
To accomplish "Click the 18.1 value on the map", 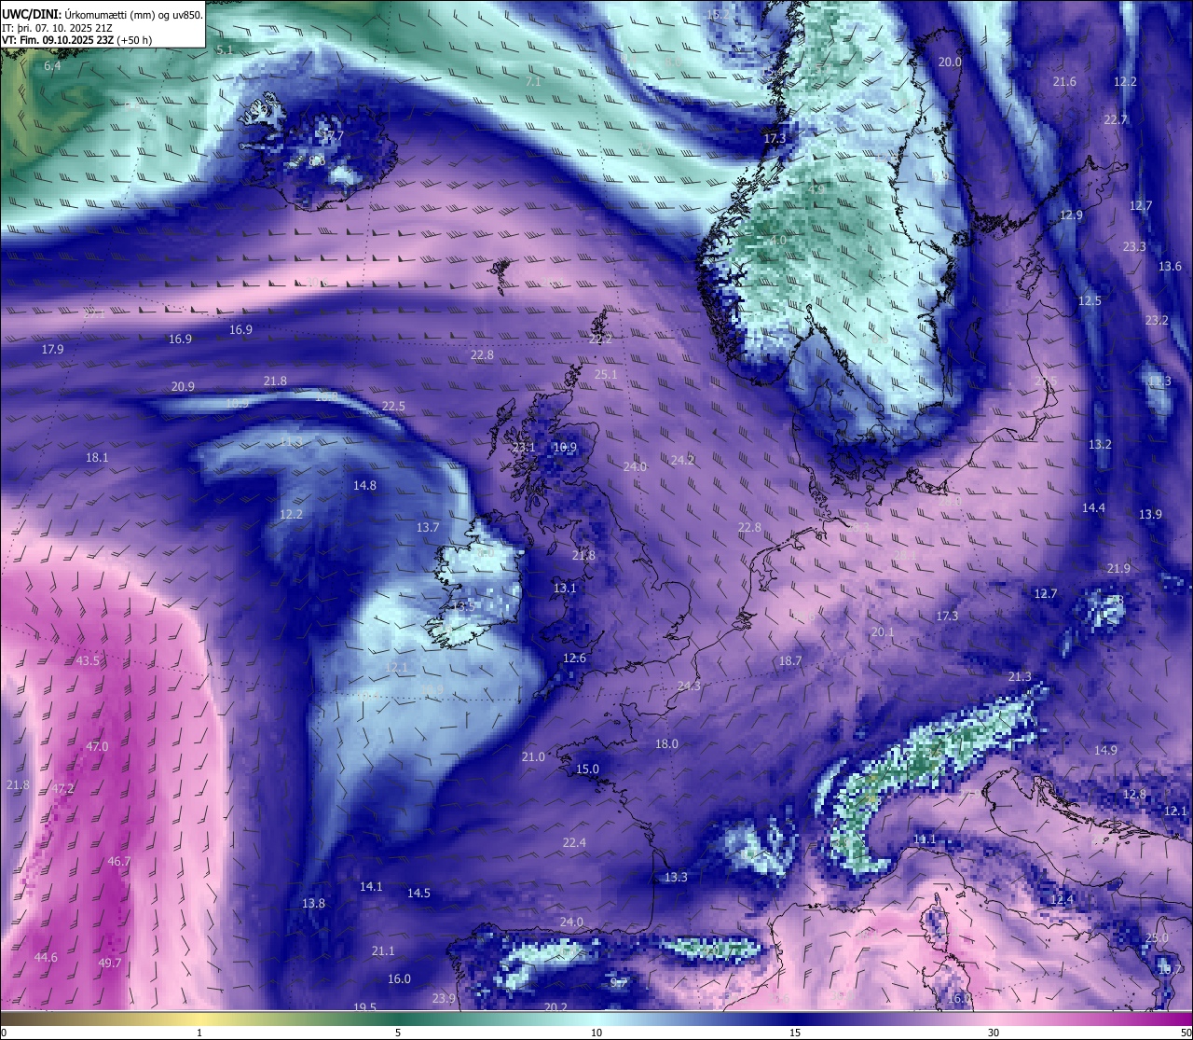I will coord(97,458).
